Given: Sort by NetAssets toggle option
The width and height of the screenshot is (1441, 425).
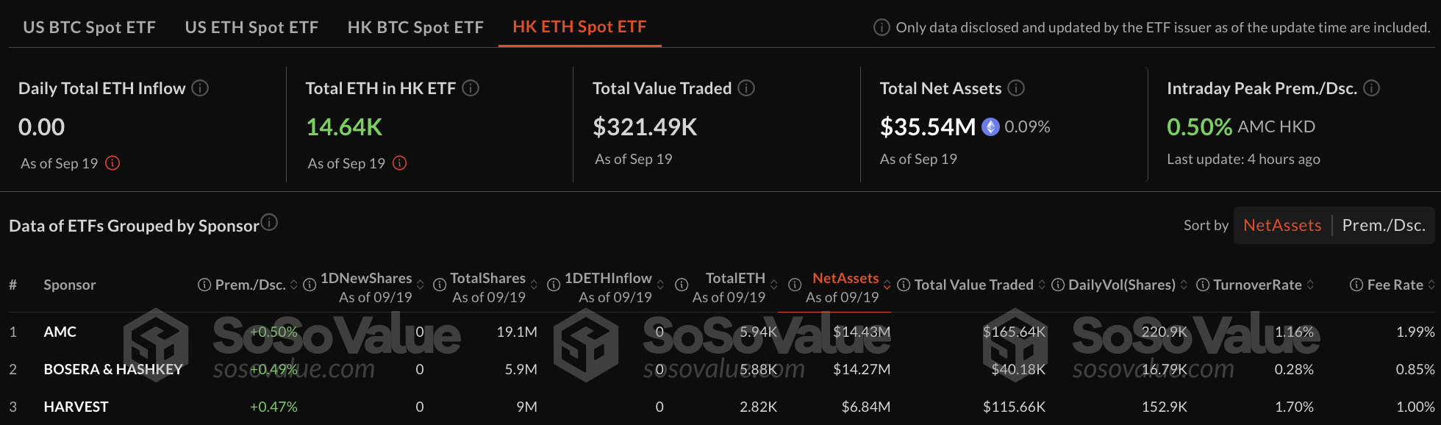Looking at the screenshot, I should click(x=1282, y=225).
